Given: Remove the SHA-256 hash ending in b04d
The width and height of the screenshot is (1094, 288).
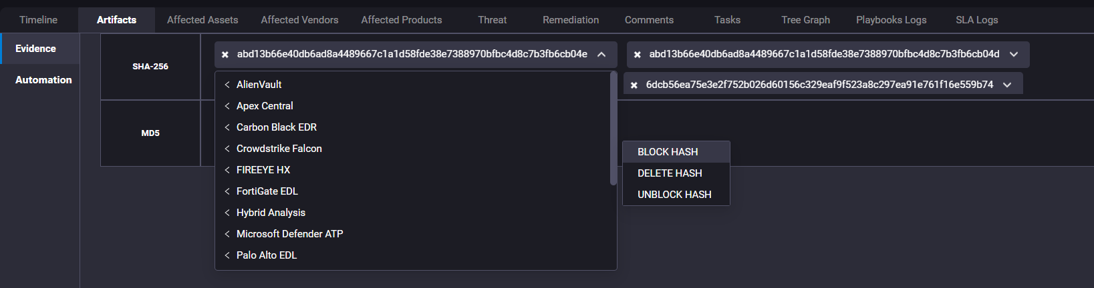Looking at the screenshot, I should [638, 55].
